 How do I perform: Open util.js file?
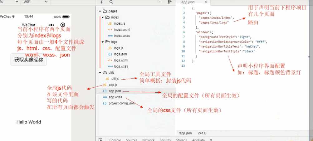115,79
